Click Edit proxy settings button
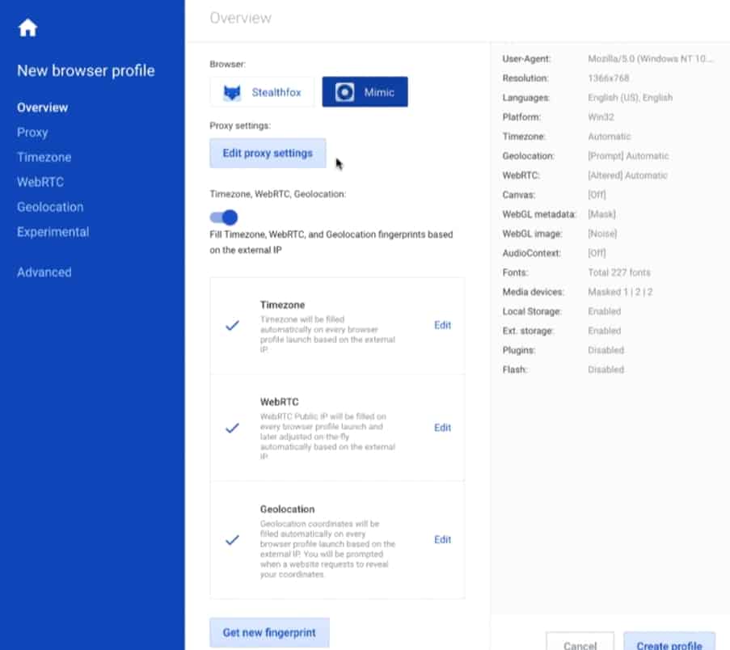The image size is (730, 650). [x=268, y=153]
